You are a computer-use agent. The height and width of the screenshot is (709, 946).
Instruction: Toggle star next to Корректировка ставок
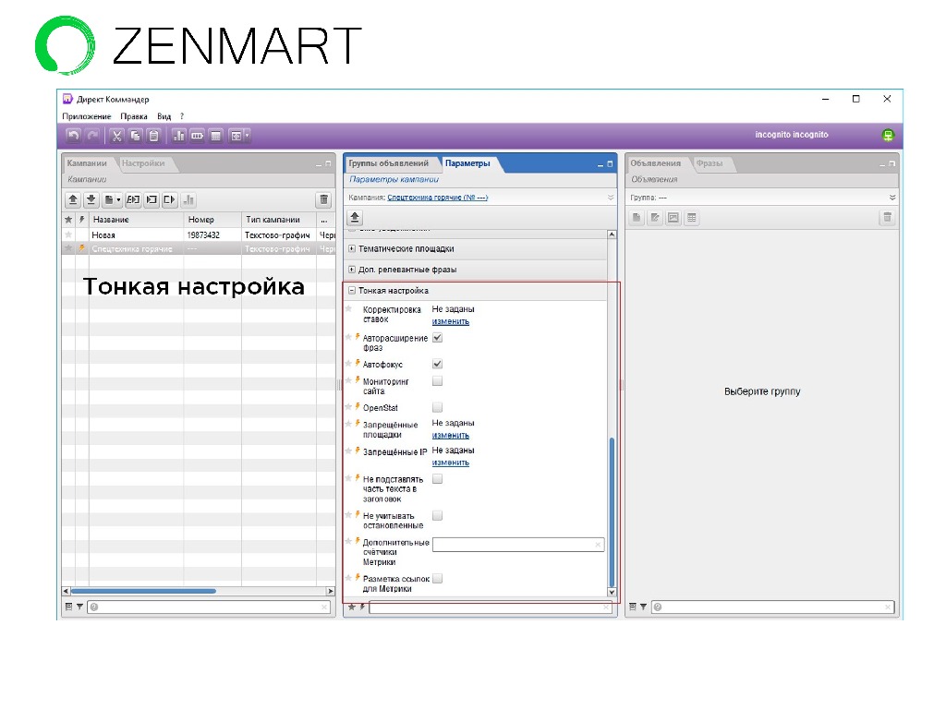(x=348, y=309)
